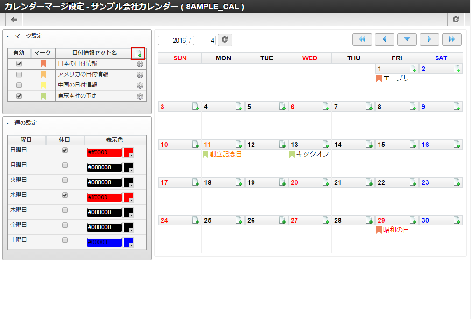
Task: Collapse the マージ設定 panel
Action: tap(8, 36)
